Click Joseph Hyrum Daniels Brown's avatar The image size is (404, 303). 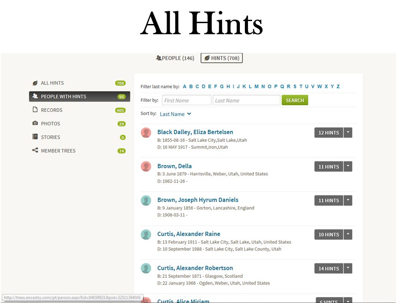coord(146,200)
